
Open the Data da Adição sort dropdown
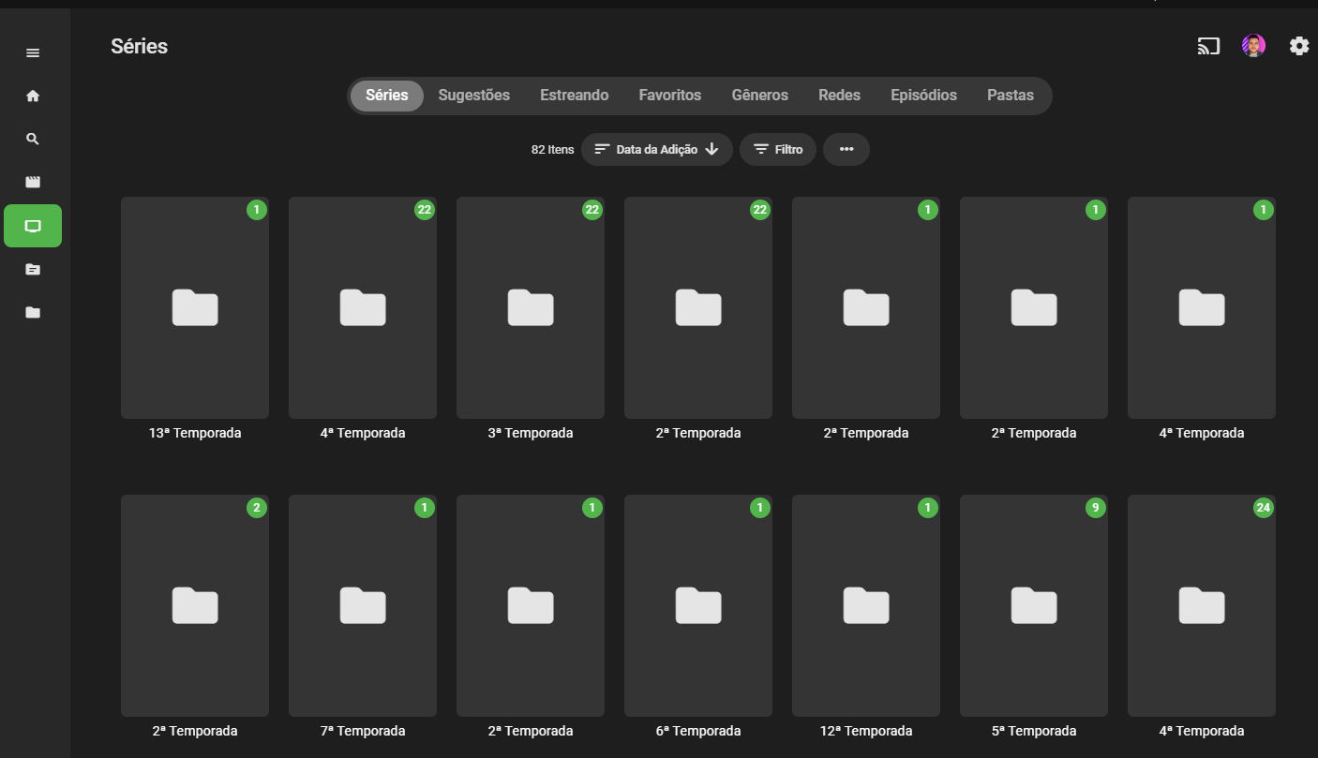click(x=657, y=149)
